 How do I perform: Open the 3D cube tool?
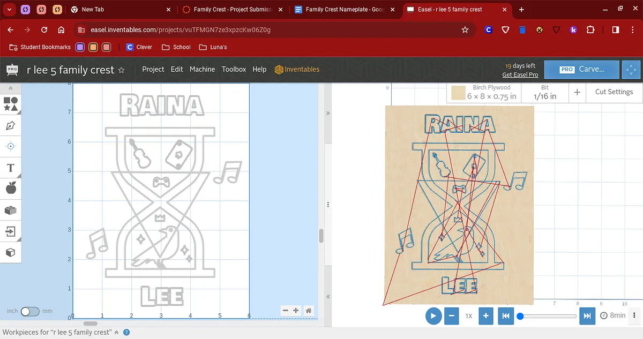pyautogui.click(x=10, y=252)
